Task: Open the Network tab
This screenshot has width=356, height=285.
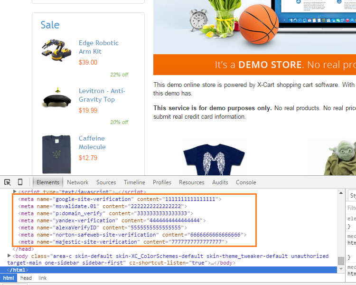Action: click(x=78, y=182)
